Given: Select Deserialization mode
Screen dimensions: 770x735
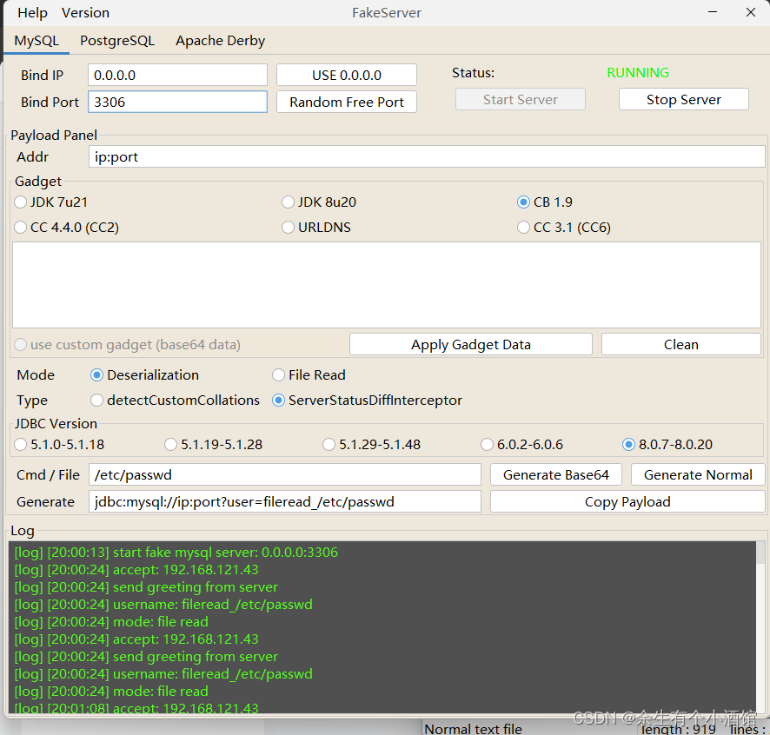Looking at the screenshot, I should click(x=145, y=375).
